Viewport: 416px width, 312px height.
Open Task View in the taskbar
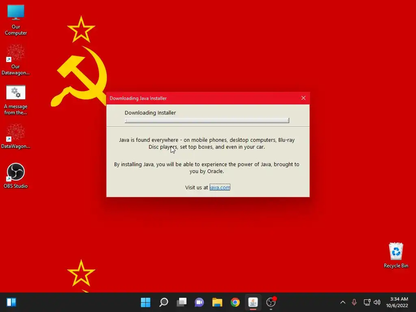(182, 302)
